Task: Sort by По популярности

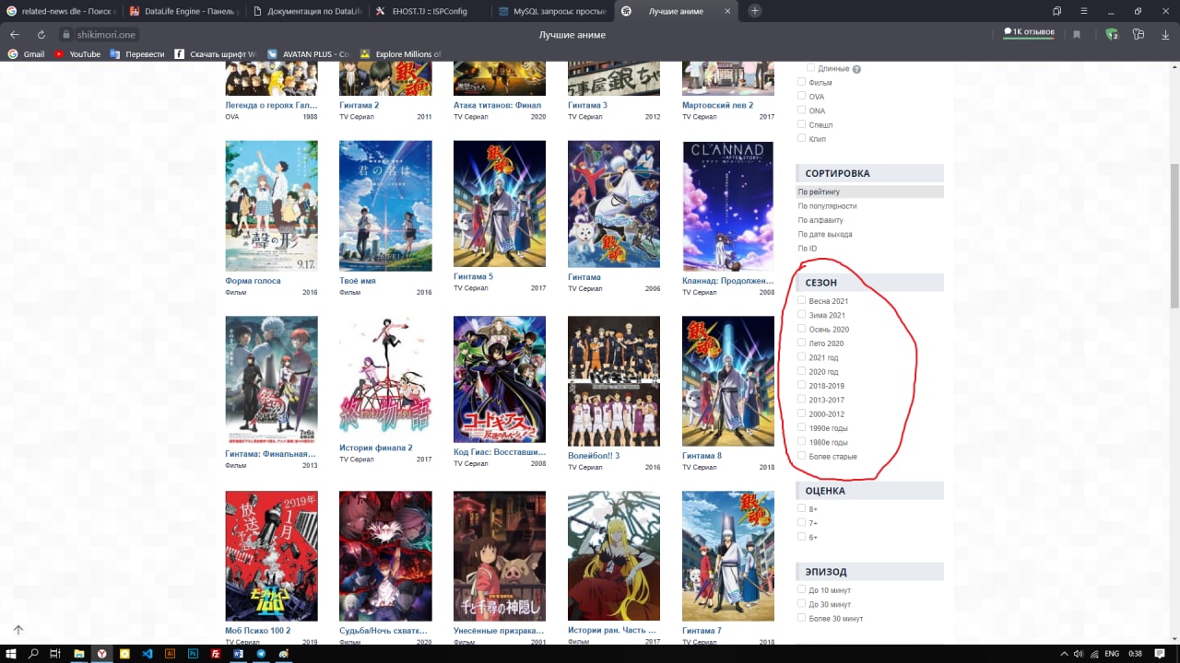Action: pyautogui.click(x=827, y=206)
